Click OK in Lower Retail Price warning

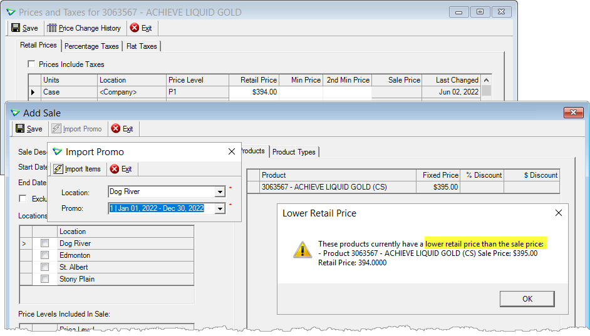[527, 299]
